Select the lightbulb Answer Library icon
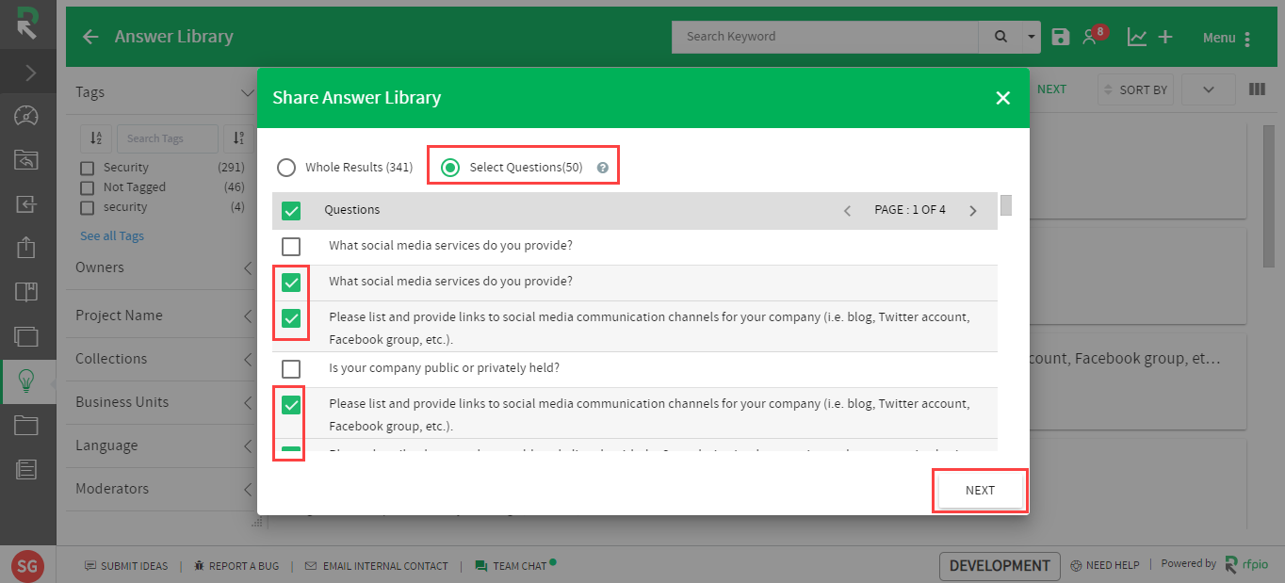Viewport: 1285px width, 583px height. coord(26,381)
